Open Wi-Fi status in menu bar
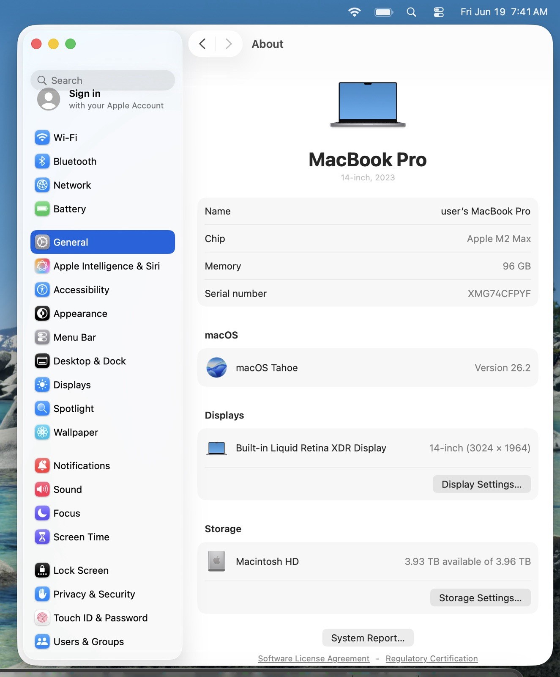 (354, 12)
